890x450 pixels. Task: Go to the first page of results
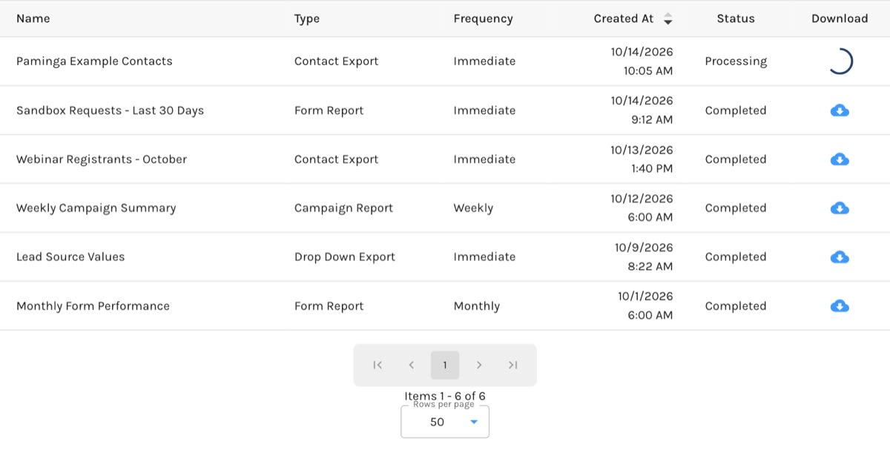pos(378,365)
